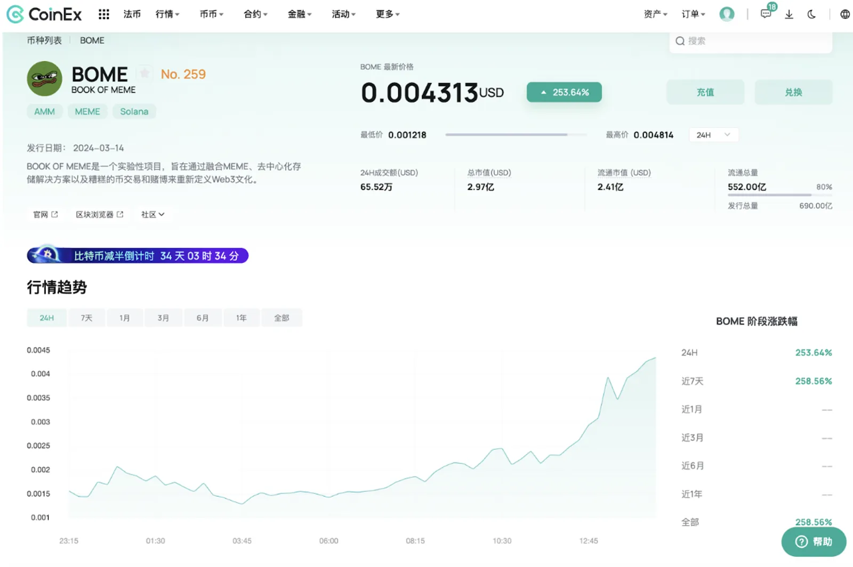Click the BOME pepe coin logo

coord(45,78)
